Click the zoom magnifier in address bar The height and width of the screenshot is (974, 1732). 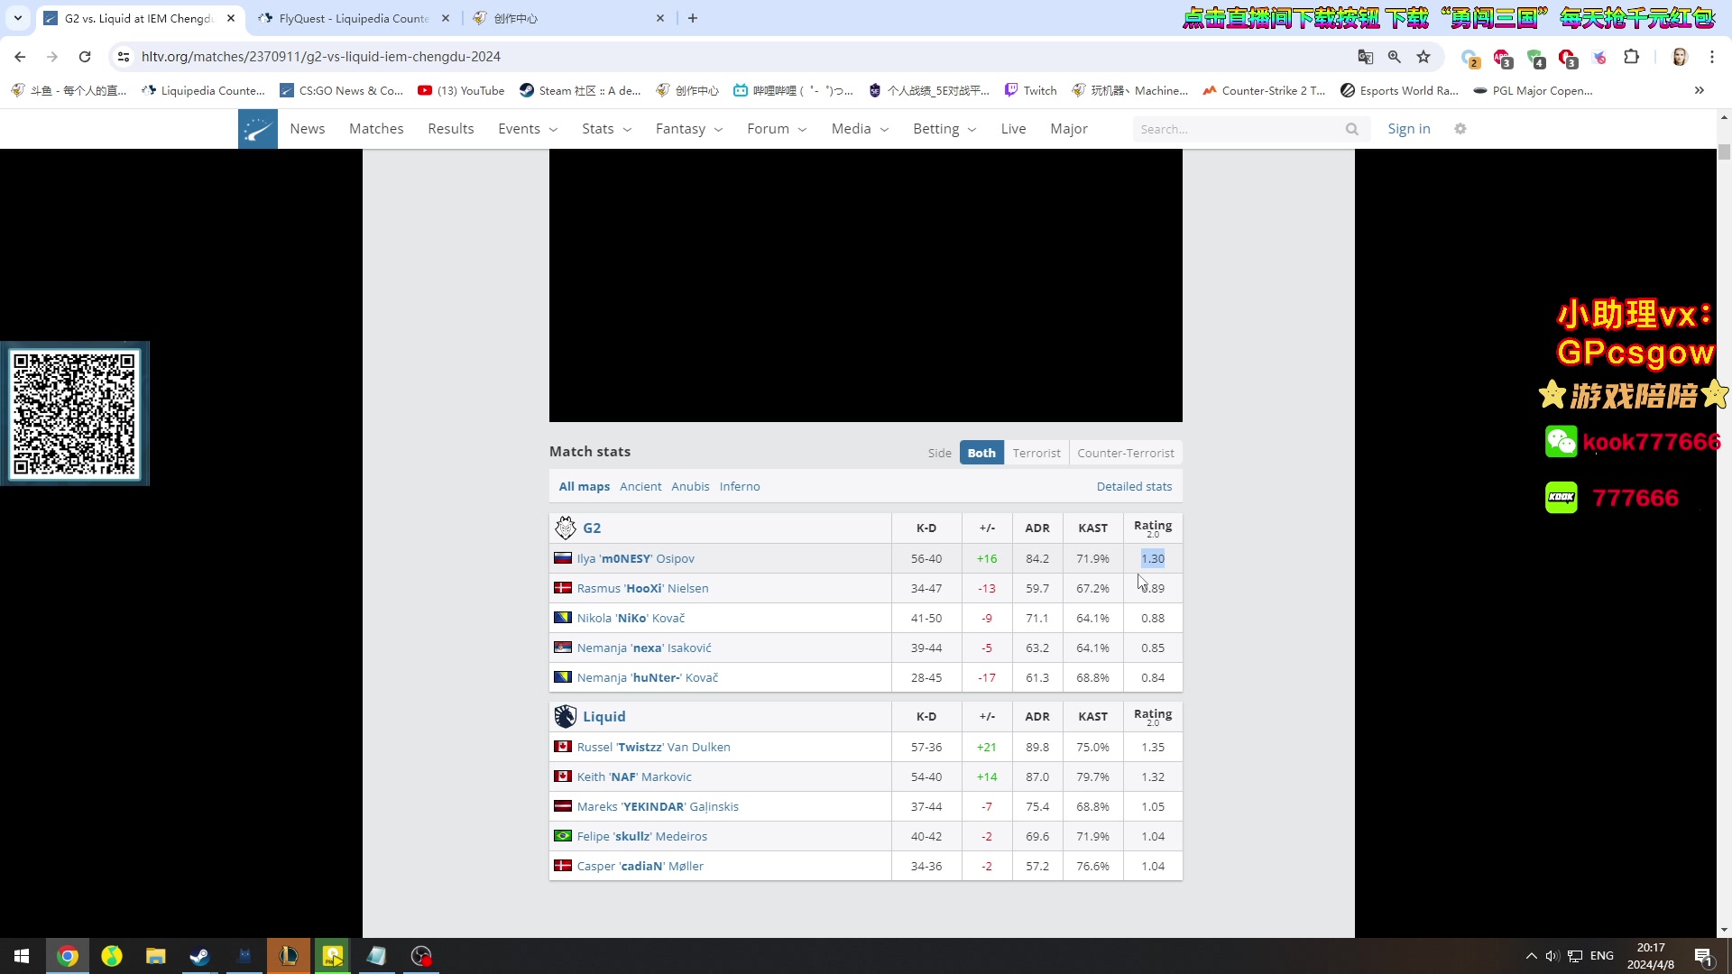(1395, 57)
